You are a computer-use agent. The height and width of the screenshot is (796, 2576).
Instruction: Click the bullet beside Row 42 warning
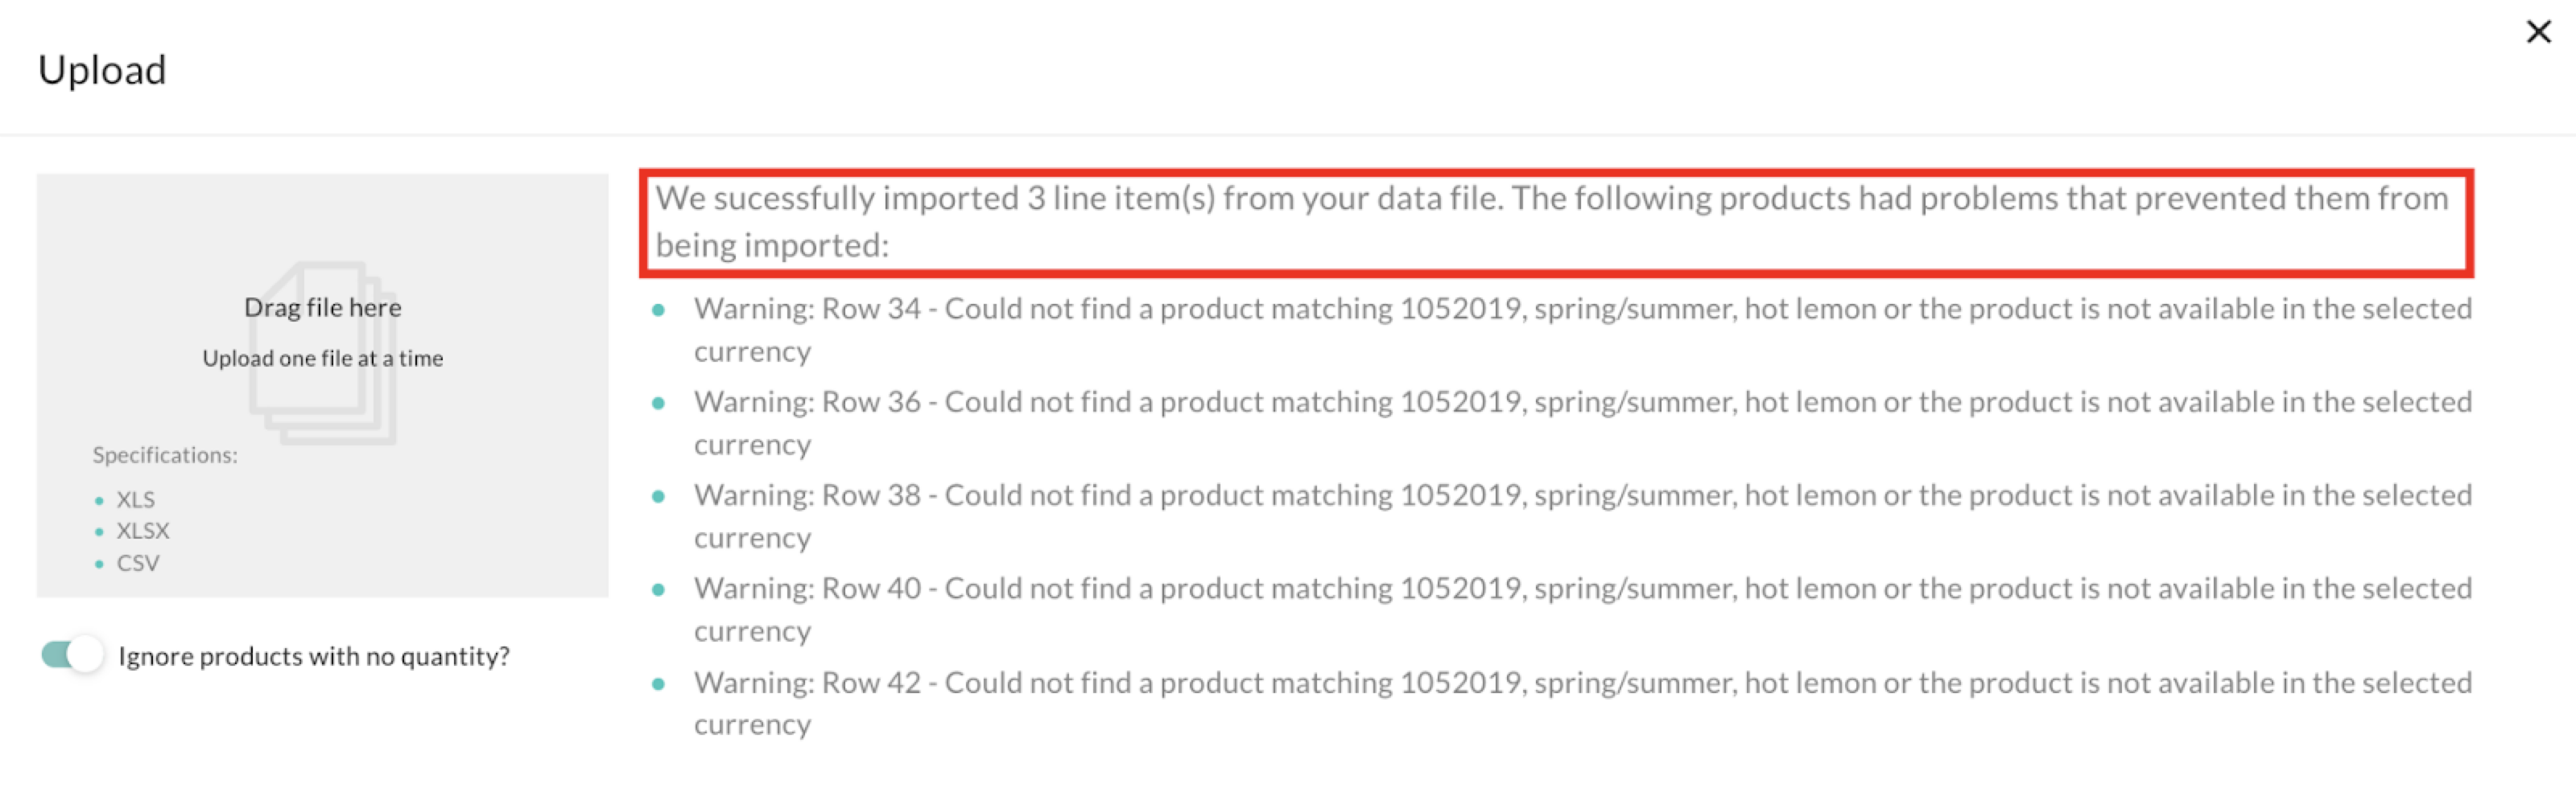[658, 684]
